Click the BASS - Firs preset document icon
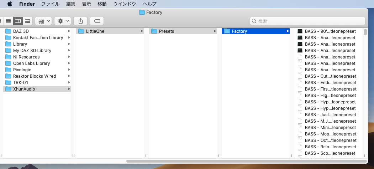 click(300, 89)
